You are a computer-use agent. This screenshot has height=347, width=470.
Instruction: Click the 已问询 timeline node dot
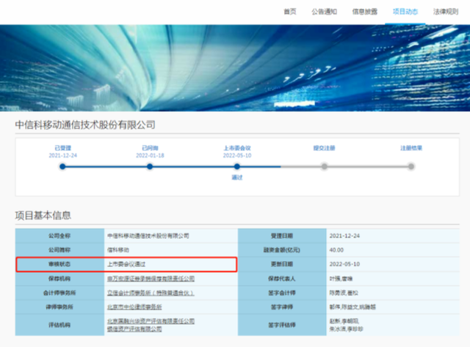click(150, 167)
